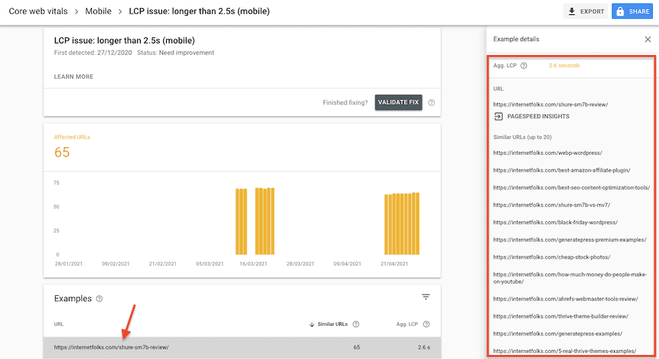Click the SHARE button label
The height and width of the screenshot is (359, 659).
click(x=639, y=12)
